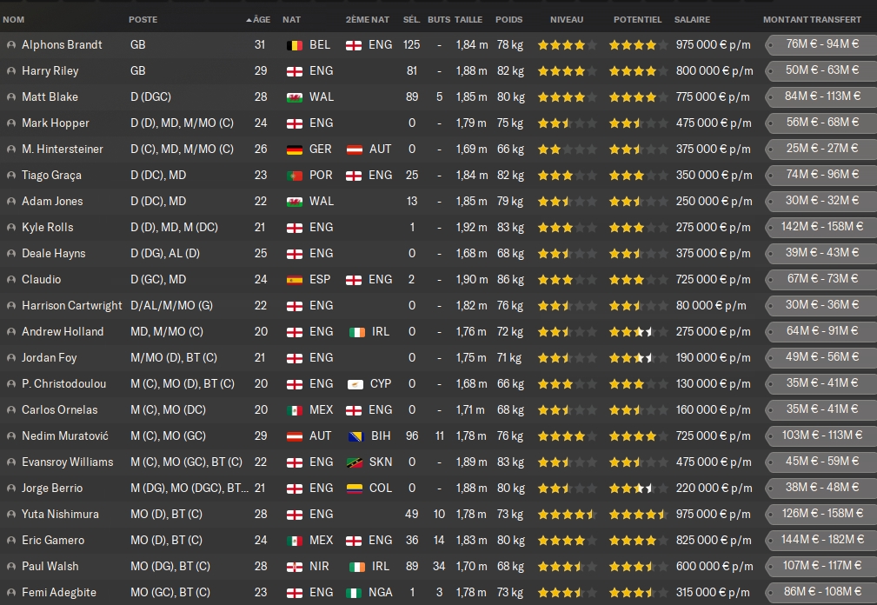877x605 pixels.
Task: Click the player icon beside Mark Hopper
Action: 10,123
